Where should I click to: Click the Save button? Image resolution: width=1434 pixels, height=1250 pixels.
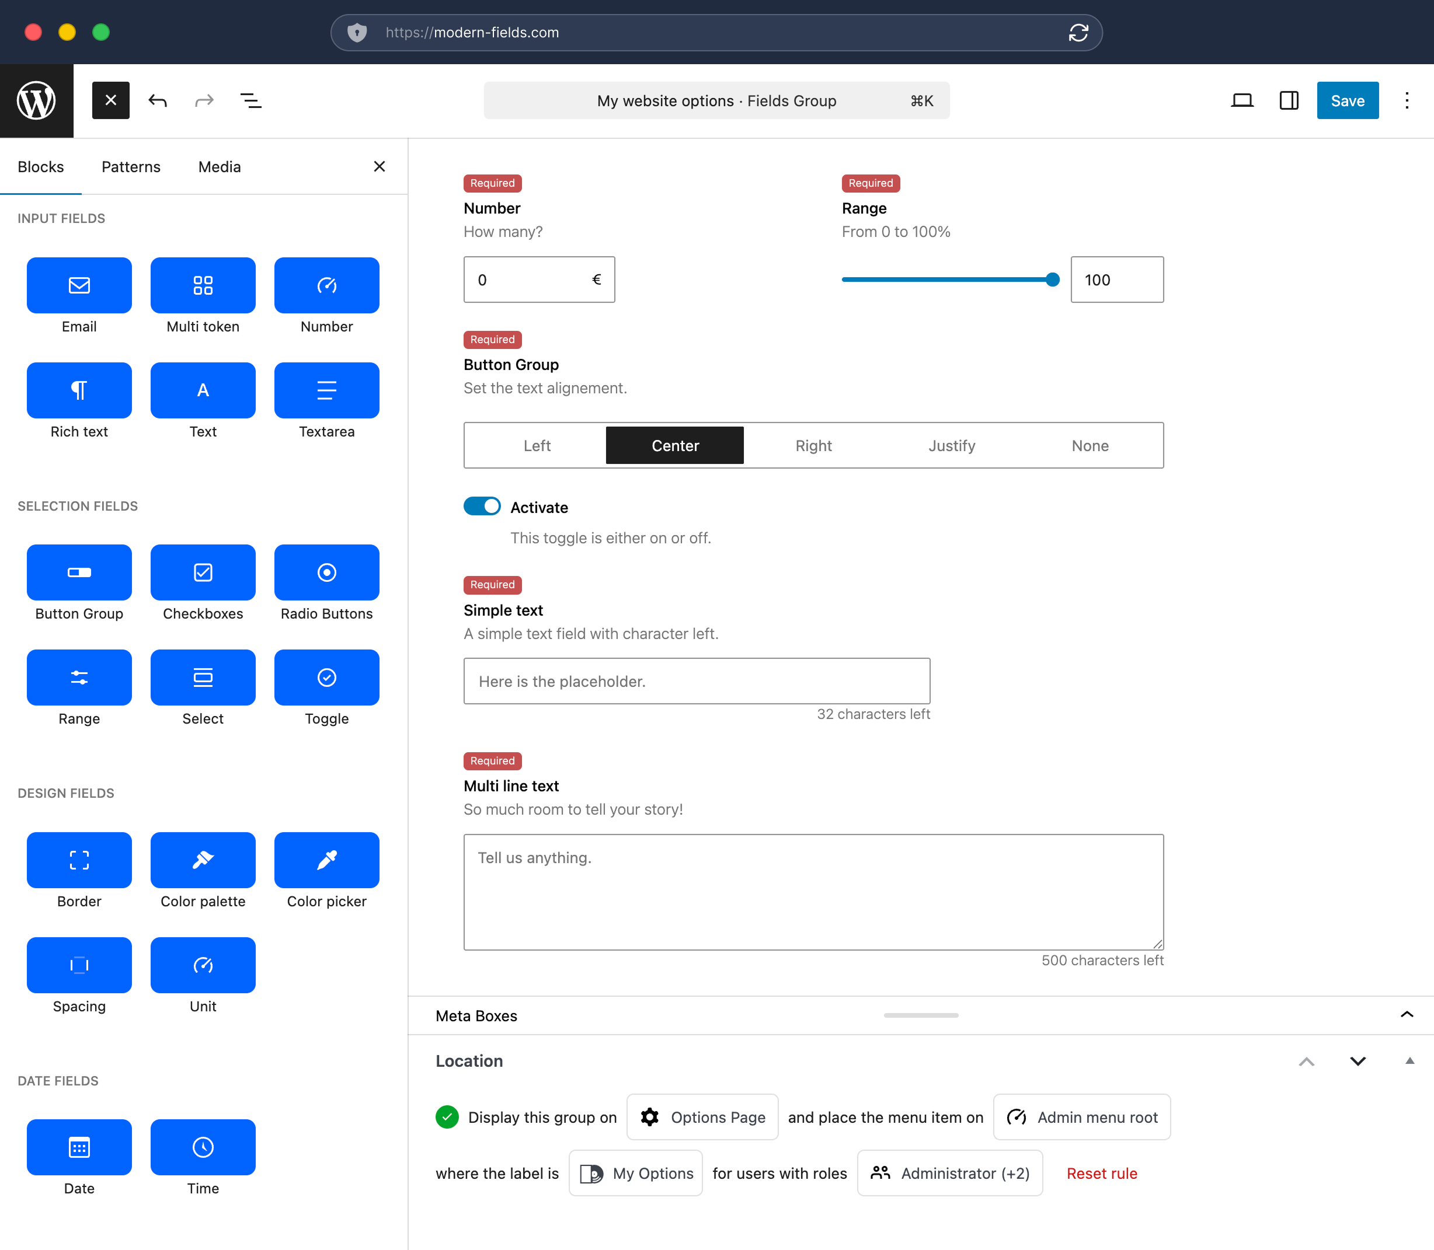[1347, 100]
